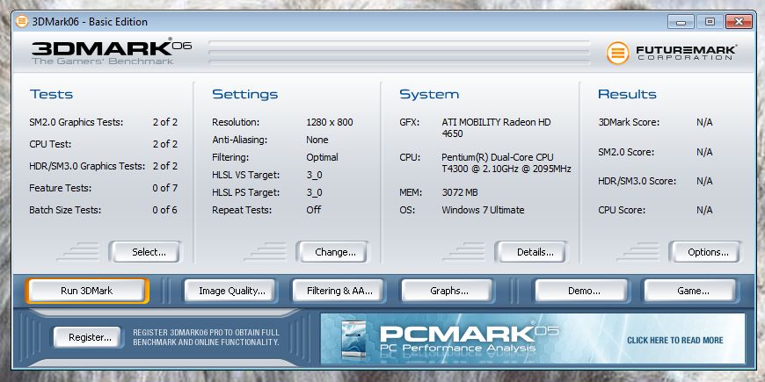Click the 3DMark06 title bar icon
Screen dimensions: 765x382
coord(21,21)
